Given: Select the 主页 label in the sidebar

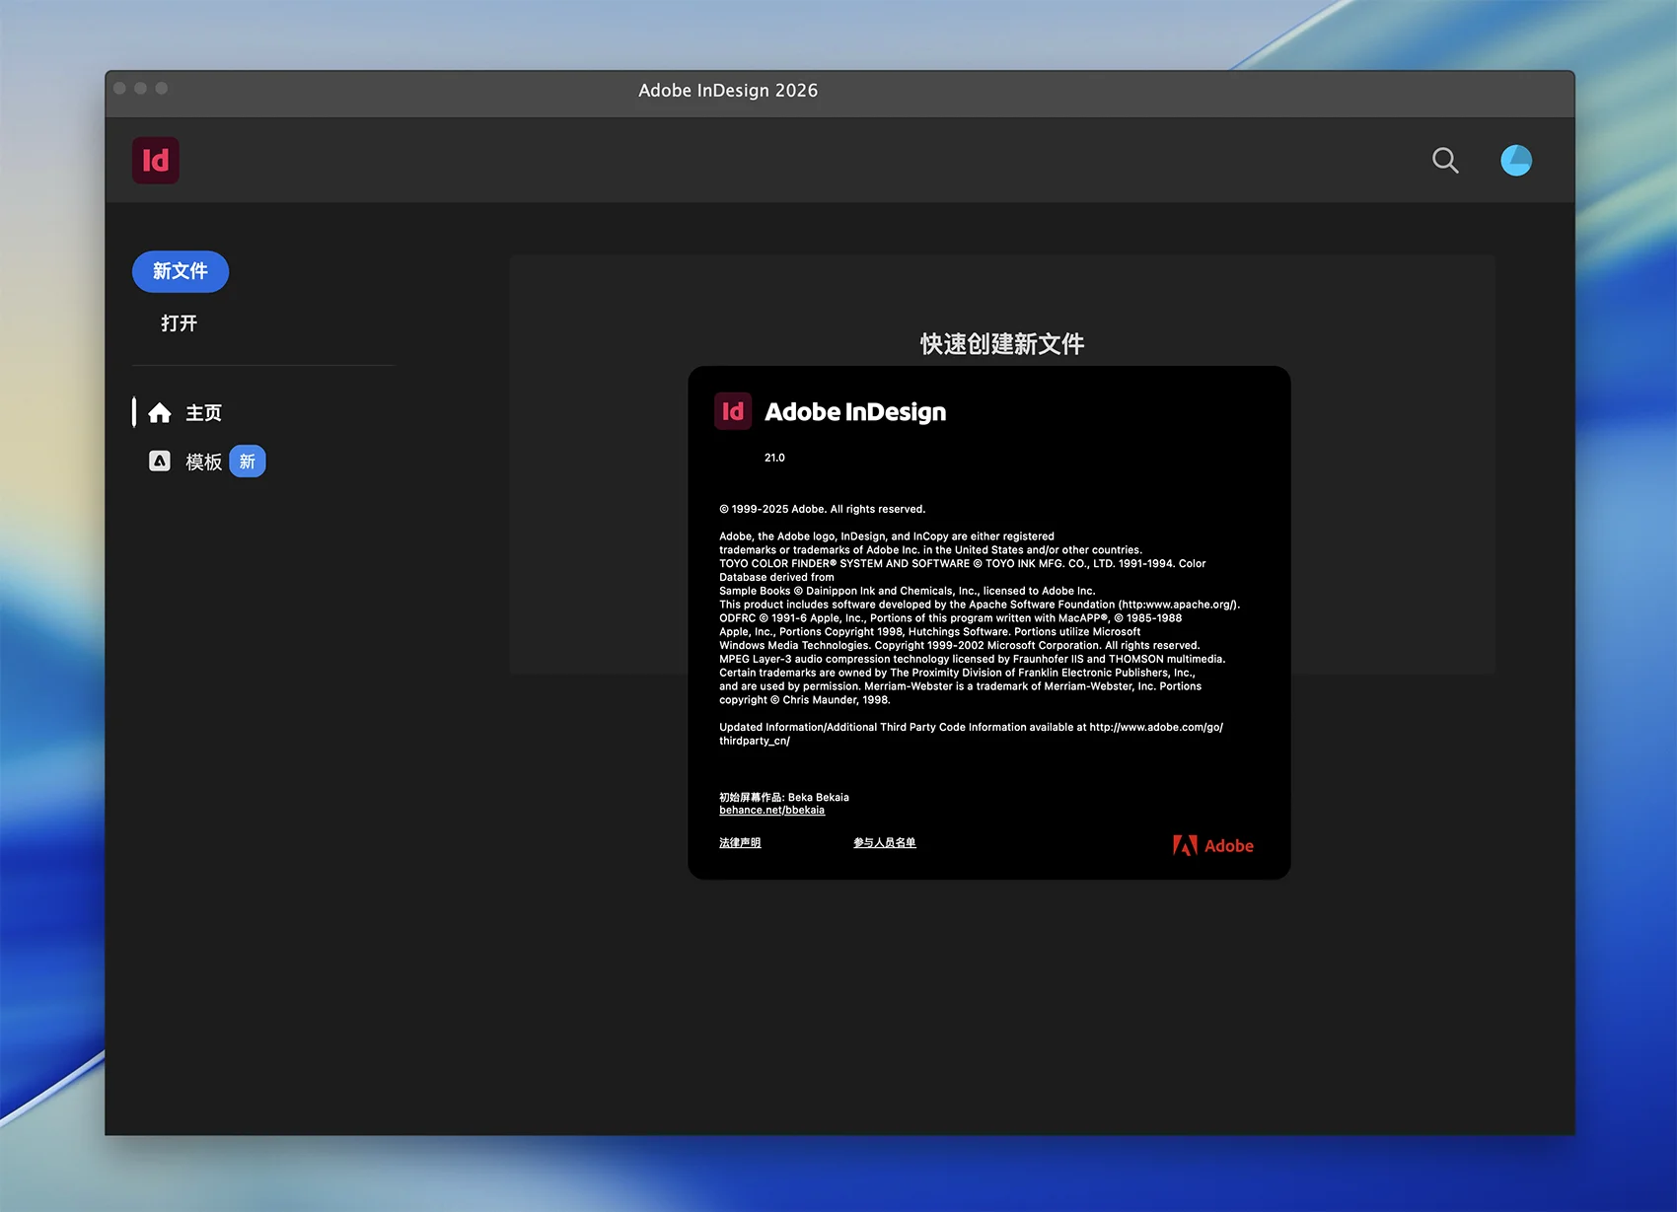Looking at the screenshot, I should (x=204, y=413).
